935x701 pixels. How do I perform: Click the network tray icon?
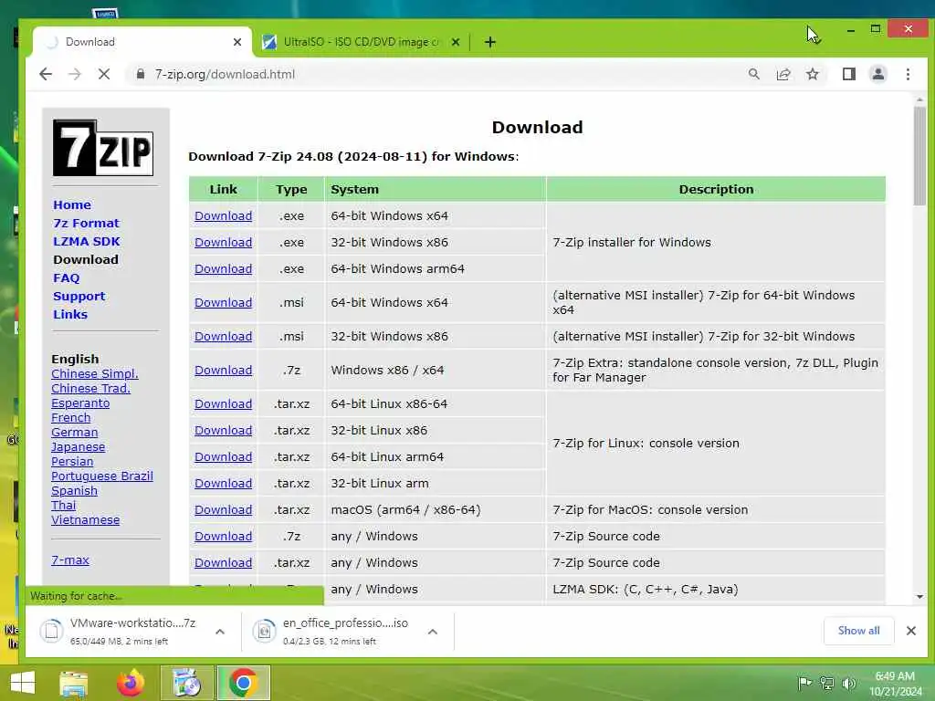click(x=827, y=683)
